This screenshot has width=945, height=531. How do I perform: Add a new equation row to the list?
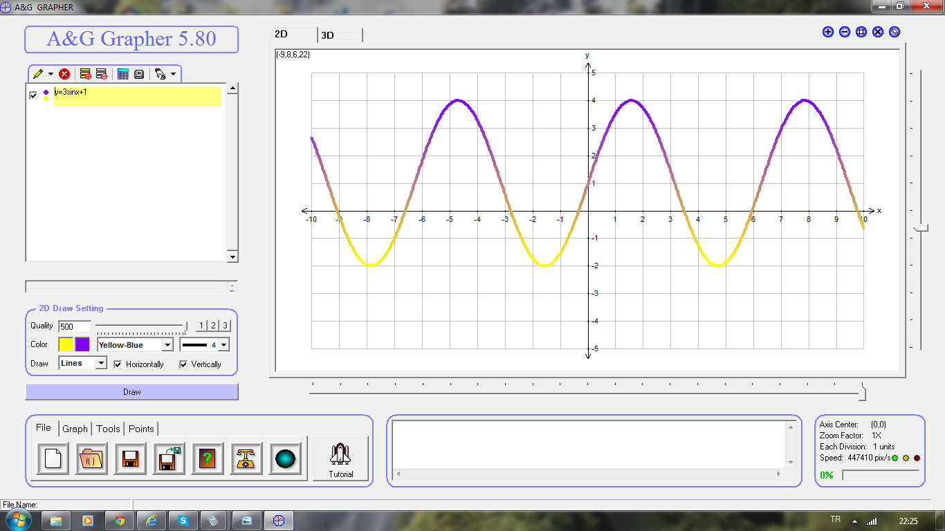[85, 74]
